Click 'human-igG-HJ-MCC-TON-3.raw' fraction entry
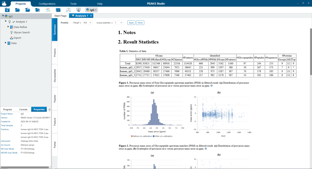312x169 pixels. 35,137
